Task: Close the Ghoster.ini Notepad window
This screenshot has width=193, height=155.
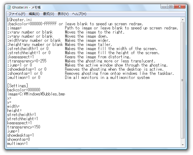Action: tap(180, 6)
